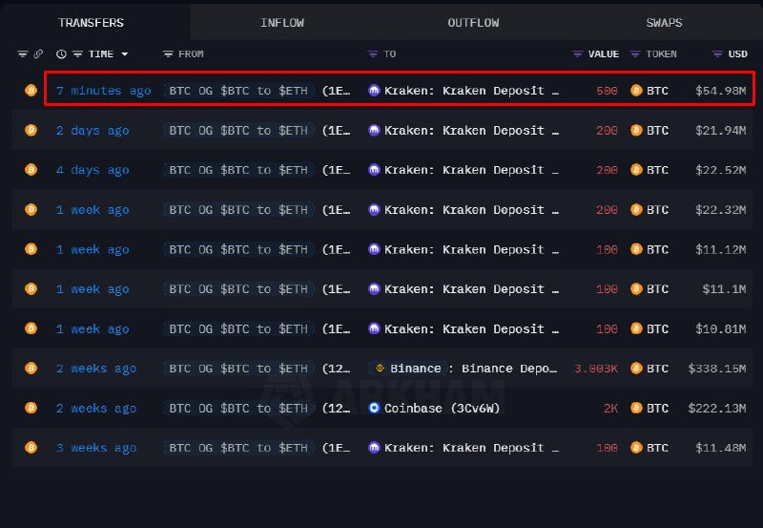Switch to the TRANSFERS tab

91,23
